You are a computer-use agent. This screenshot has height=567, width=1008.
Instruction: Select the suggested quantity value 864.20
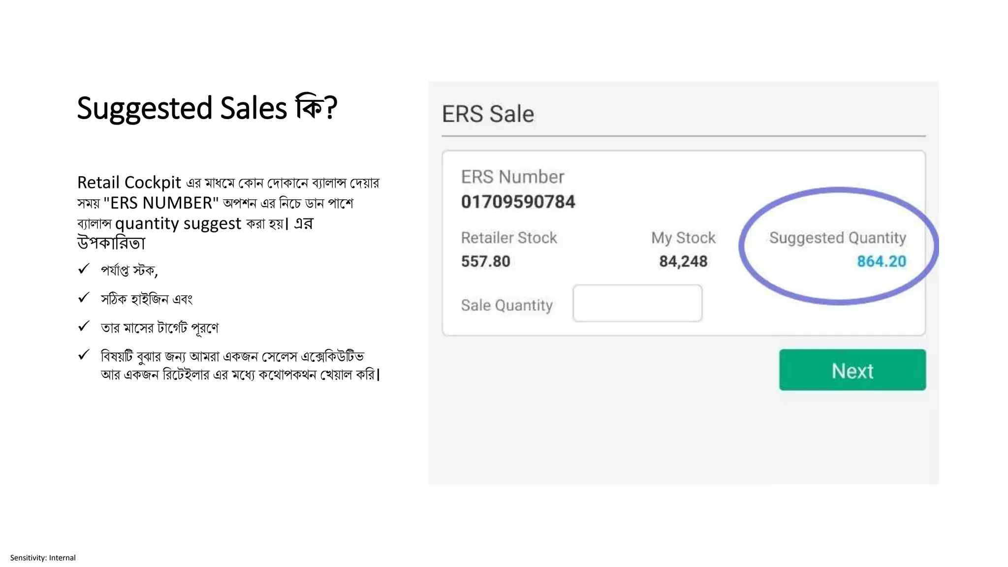tap(882, 261)
